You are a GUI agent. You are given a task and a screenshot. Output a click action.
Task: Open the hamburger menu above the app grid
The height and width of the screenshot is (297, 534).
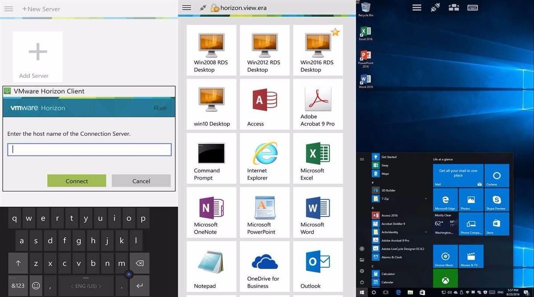click(x=186, y=7)
